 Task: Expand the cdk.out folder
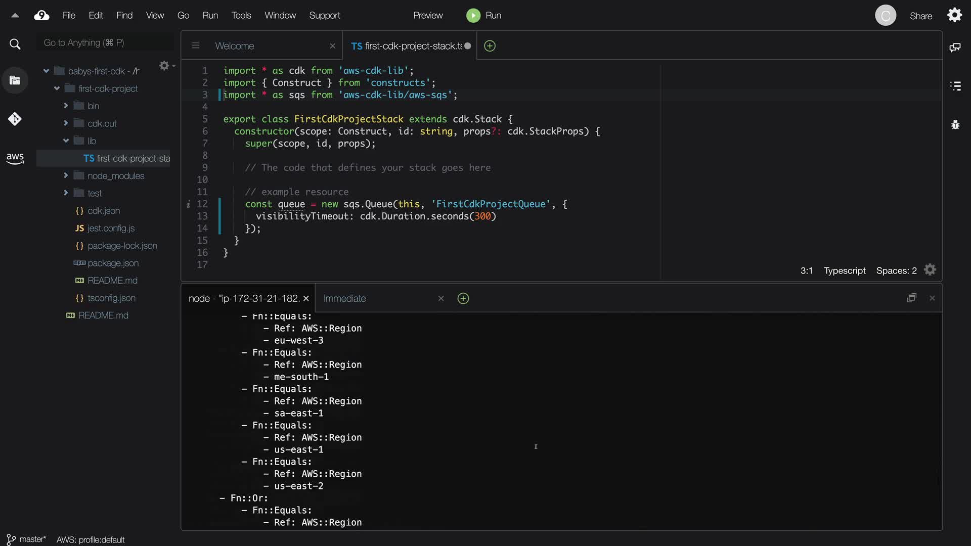(66, 123)
